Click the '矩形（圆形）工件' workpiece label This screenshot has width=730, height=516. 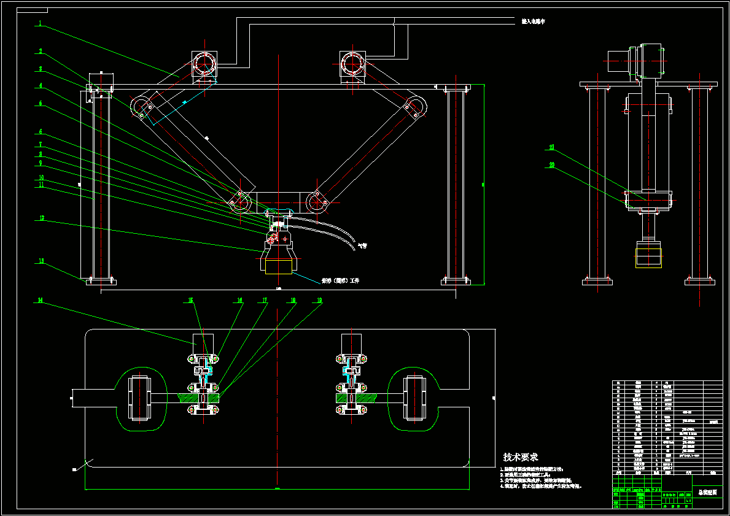pos(340,280)
